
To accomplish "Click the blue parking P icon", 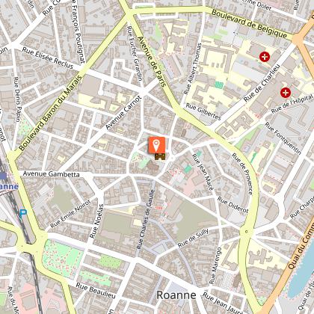I will pyautogui.click(x=23, y=212).
